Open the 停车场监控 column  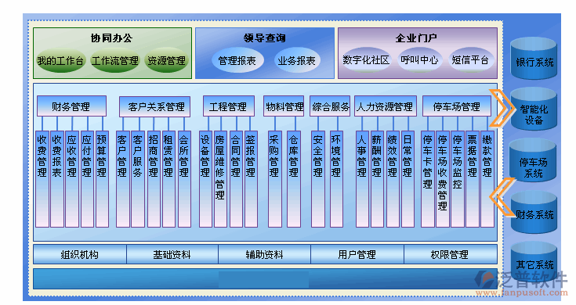point(458,179)
